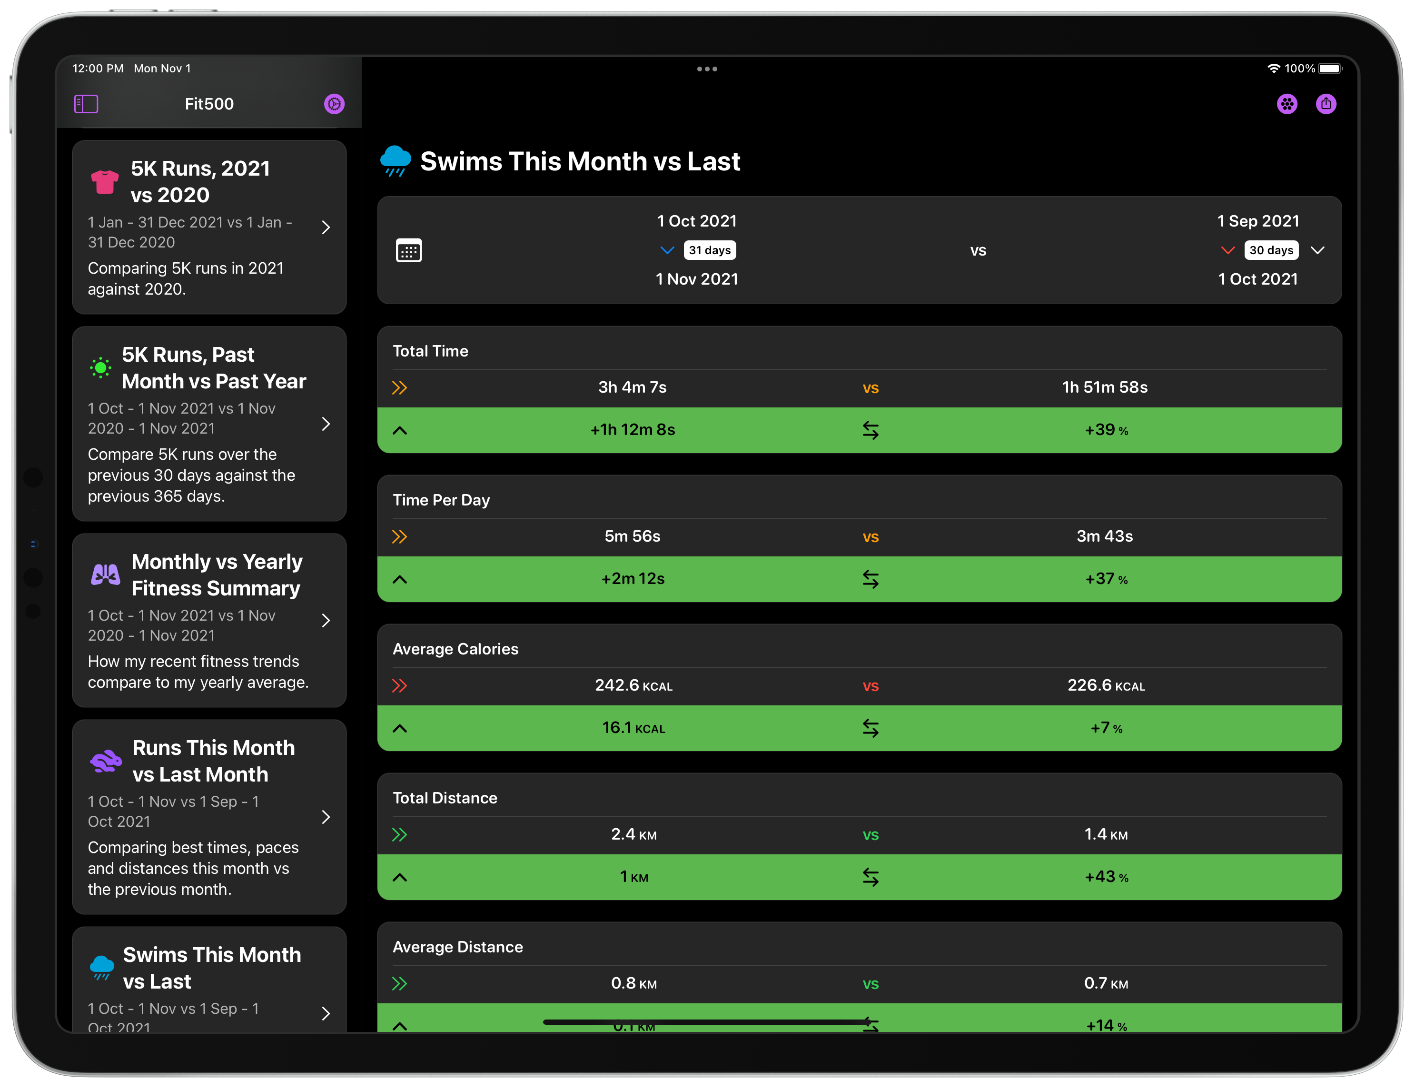Image resolution: width=1415 pixels, height=1089 pixels.
Task: Select Monthly vs Yearly Fitness Summary item
Action: coord(208,620)
